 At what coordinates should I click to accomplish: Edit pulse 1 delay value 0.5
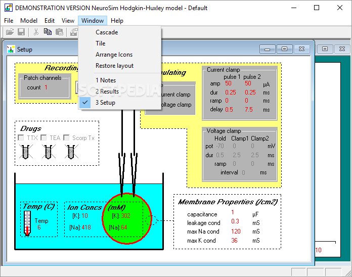[x=229, y=110]
